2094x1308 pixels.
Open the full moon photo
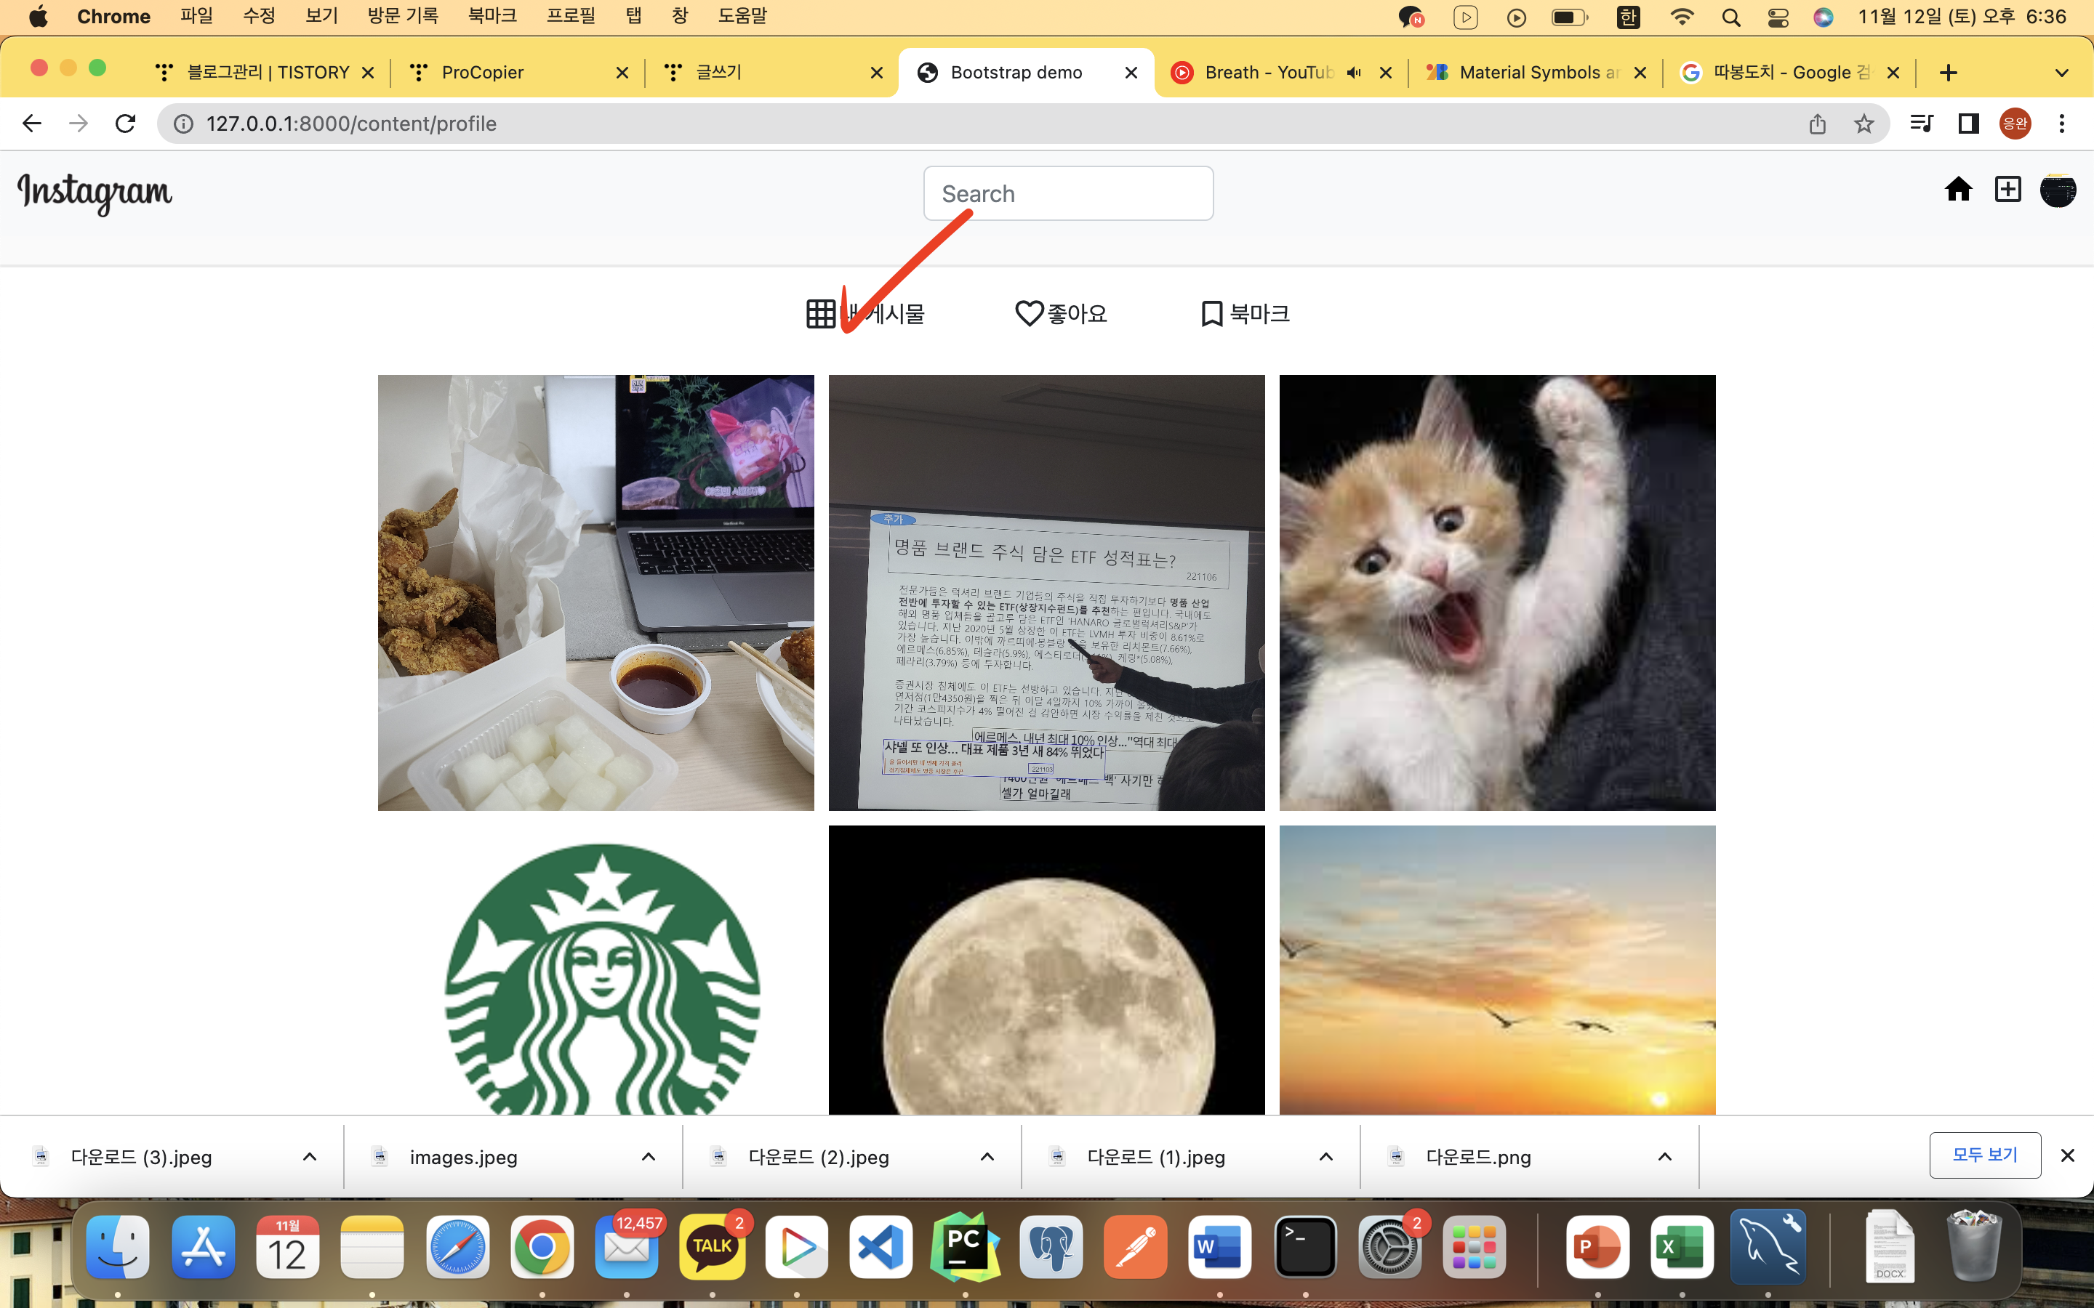point(1046,970)
